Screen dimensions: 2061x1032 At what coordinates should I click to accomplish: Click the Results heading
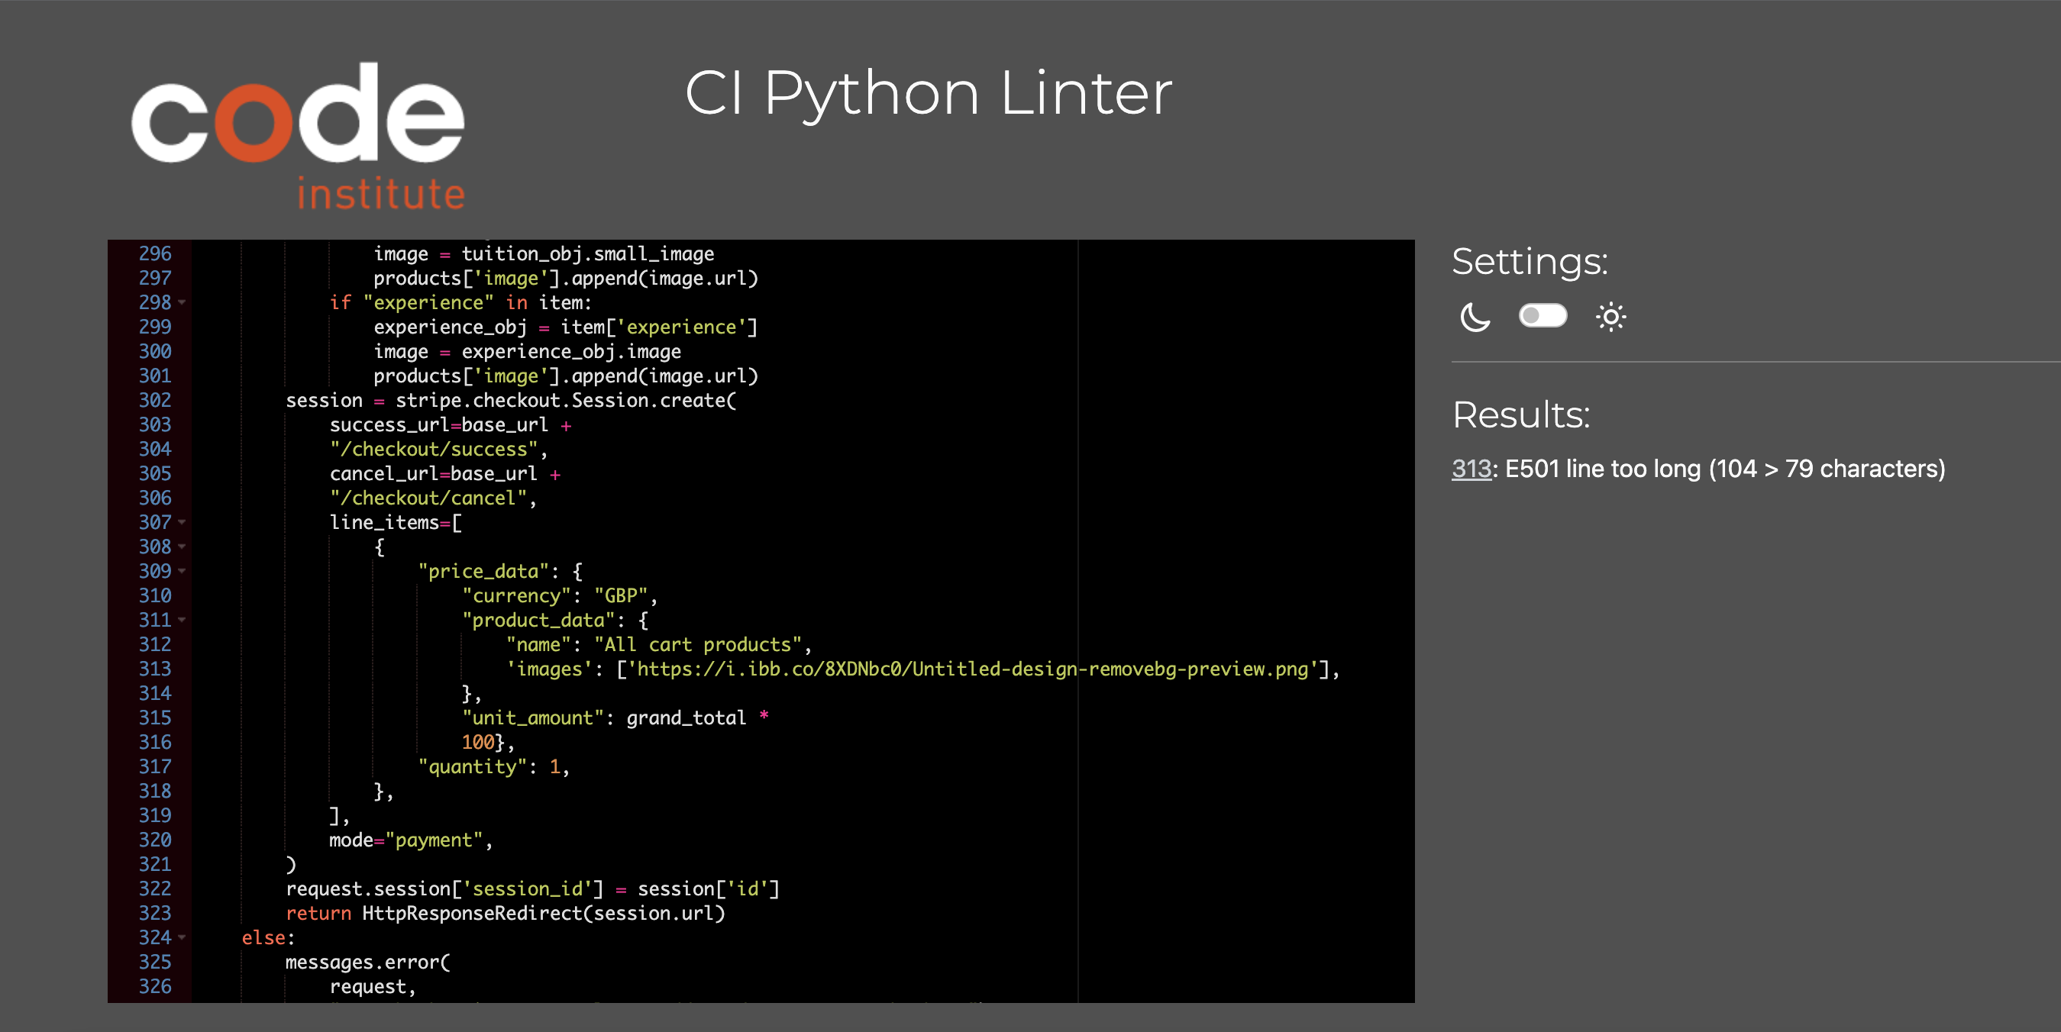[x=1521, y=414]
